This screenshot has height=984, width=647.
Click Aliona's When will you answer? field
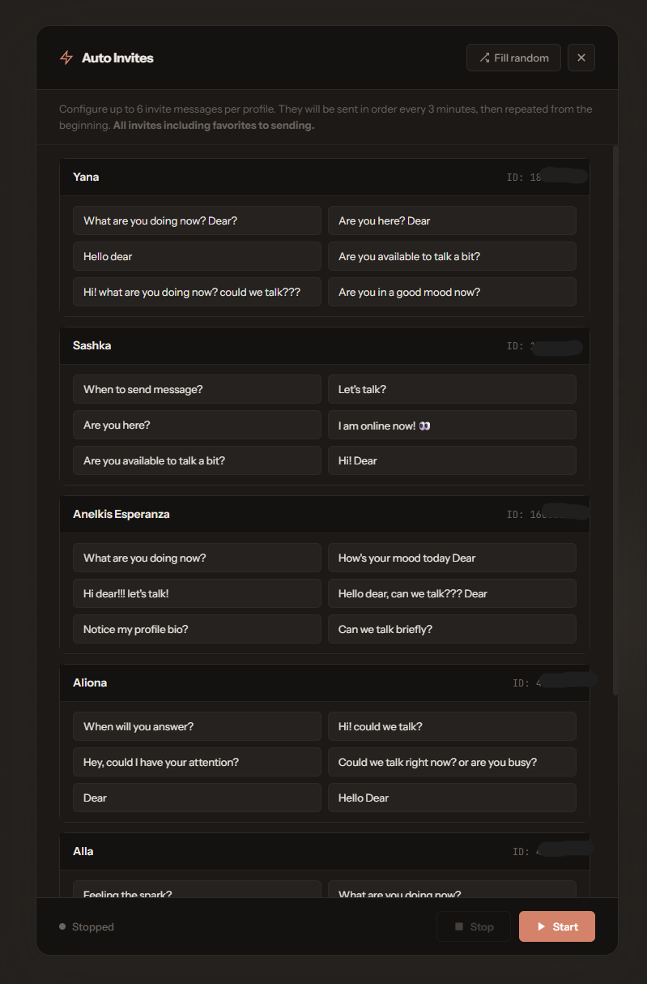coord(197,726)
